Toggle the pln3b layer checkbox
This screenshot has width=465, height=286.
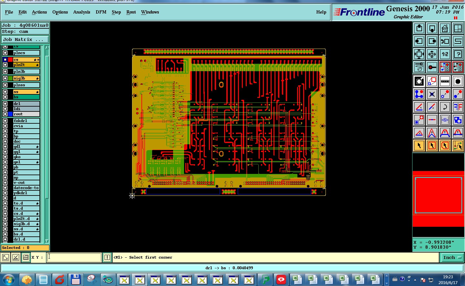pyautogui.click(x=5, y=71)
